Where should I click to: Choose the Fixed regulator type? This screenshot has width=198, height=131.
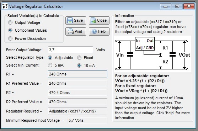pyautogui.click(x=79, y=58)
